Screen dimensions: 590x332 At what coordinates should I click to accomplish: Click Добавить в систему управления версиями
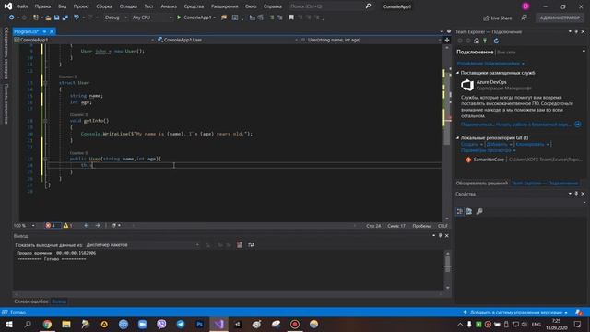(x=515, y=313)
